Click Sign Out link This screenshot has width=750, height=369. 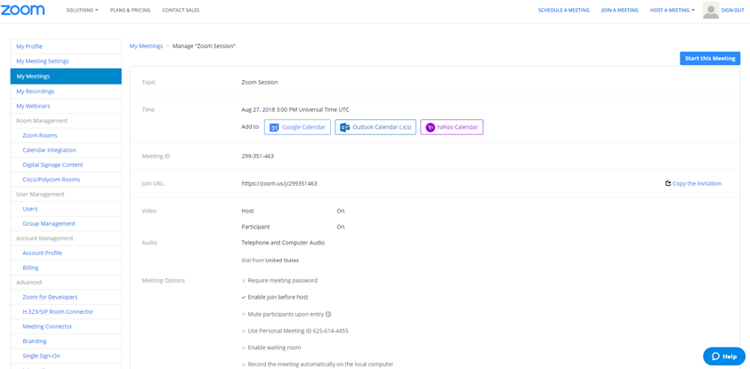coord(732,10)
